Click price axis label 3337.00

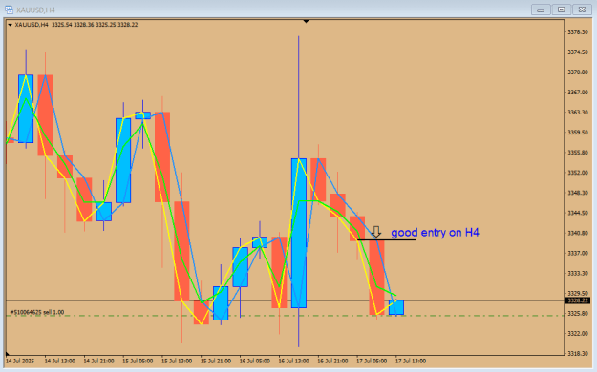pos(578,253)
